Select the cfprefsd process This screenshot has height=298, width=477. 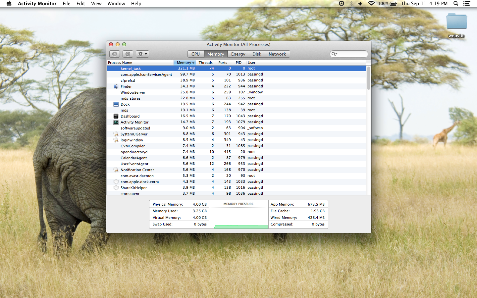pos(236,80)
